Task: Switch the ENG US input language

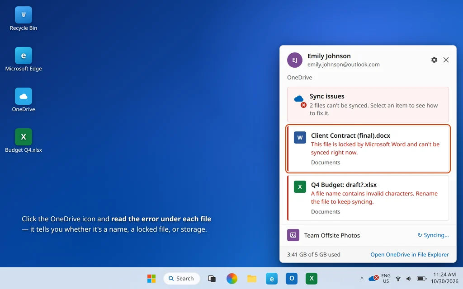Action: tap(386, 278)
